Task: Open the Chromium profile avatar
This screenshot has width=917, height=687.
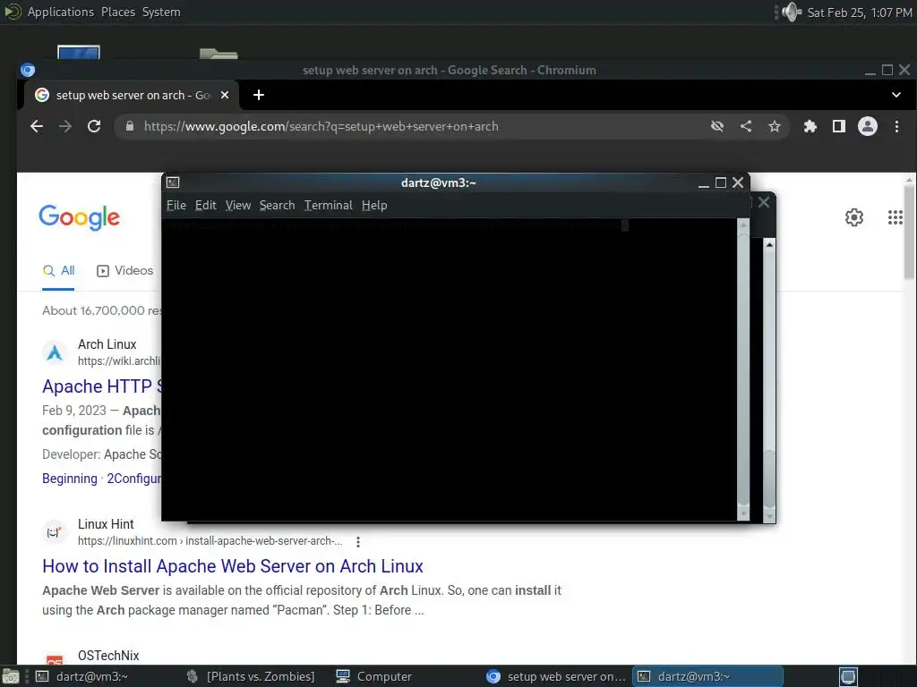Action: [x=867, y=126]
